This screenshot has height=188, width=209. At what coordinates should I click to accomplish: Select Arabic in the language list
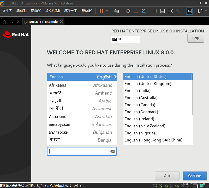tap(82, 101)
